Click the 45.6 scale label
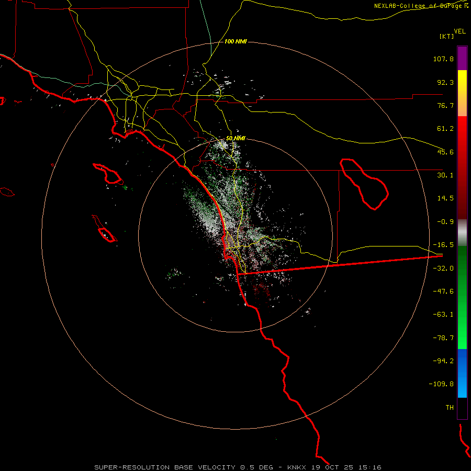Image resolution: width=471 pixels, height=471 pixels. (x=445, y=152)
